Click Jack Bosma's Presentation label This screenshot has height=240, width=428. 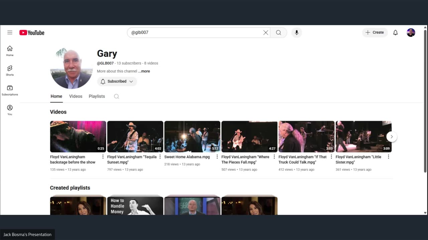coord(27,234)
